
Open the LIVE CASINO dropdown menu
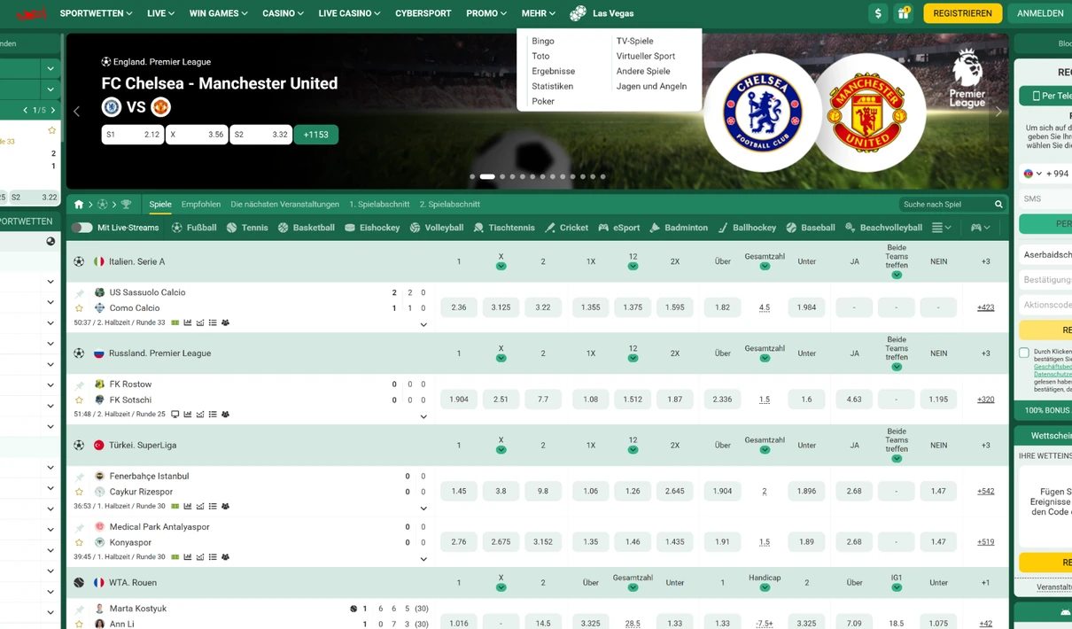(x=349, y=13)
